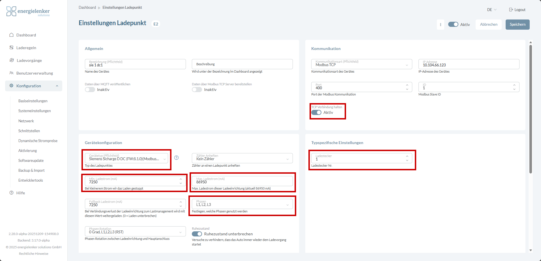Open the Kommunikationsart dropdown
The image size is (541, 261).
tap(362, 64)
